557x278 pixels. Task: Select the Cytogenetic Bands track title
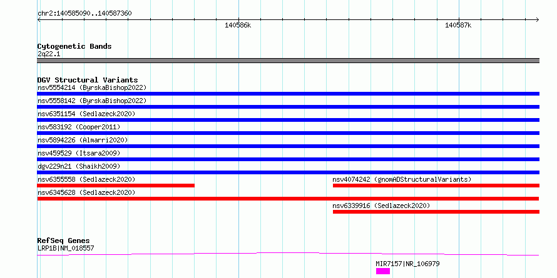(74, 46)
